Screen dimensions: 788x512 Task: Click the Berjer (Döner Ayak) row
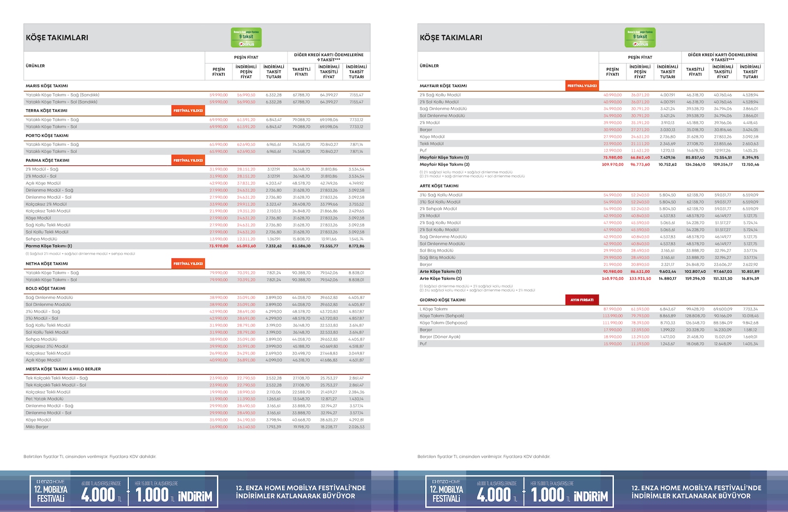591,337
